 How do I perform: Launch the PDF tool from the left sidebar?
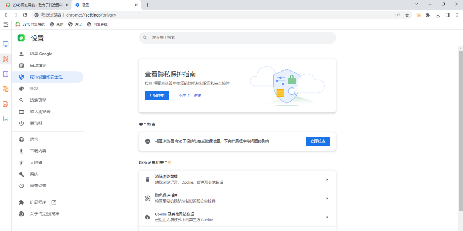[5, 104]
